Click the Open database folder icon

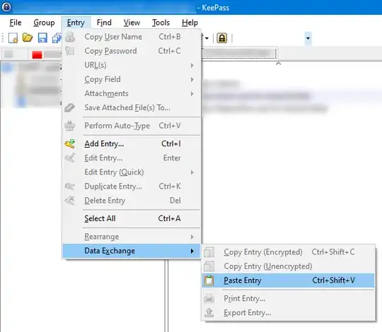pos(28,37)
